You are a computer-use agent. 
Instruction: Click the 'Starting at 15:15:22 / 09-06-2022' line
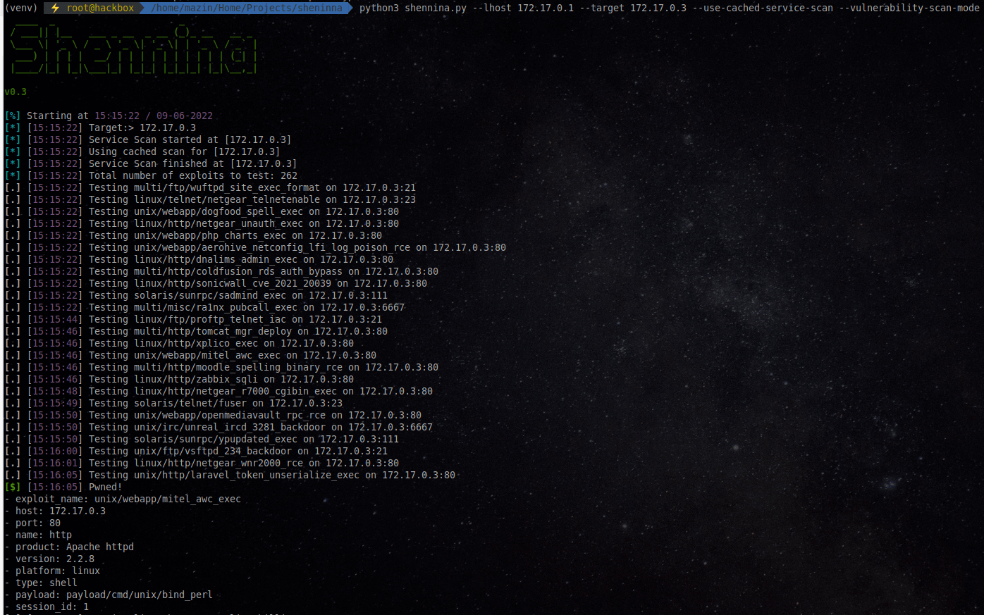click(x=109, y=116)
